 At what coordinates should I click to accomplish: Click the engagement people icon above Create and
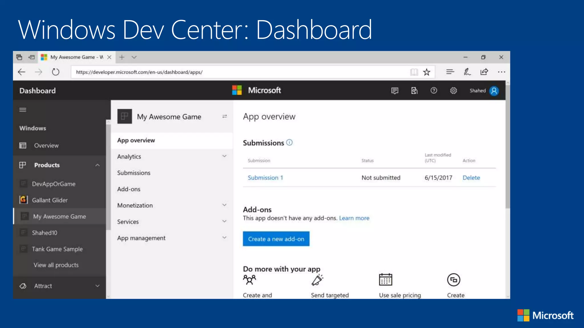(x=250, y=280)
